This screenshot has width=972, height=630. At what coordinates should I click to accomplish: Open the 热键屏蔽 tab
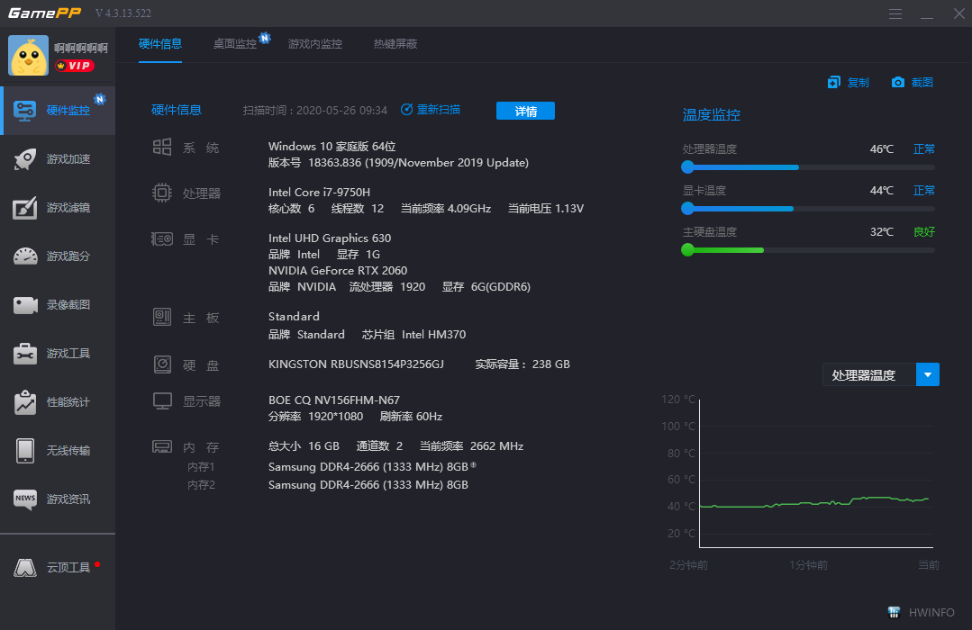(395, 43)
